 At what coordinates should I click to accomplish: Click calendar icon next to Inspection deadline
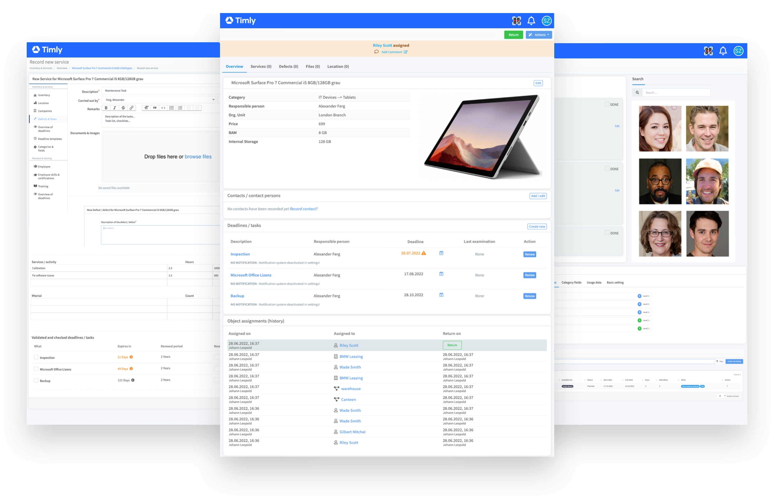click(441, 254)
